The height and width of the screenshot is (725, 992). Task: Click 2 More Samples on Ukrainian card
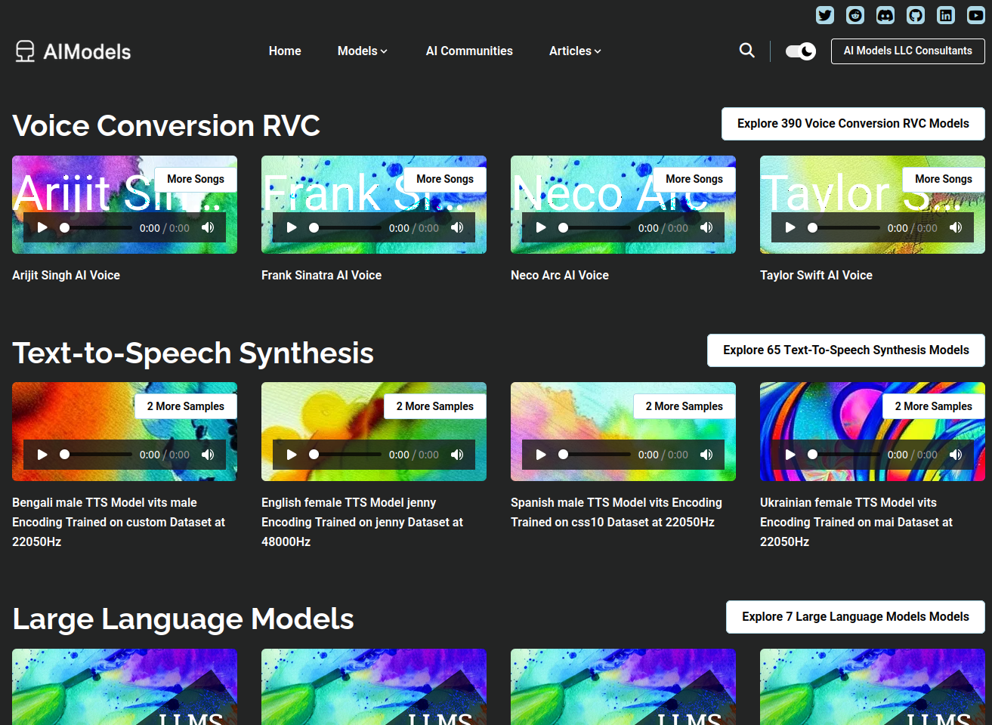(x=934, y=406)
